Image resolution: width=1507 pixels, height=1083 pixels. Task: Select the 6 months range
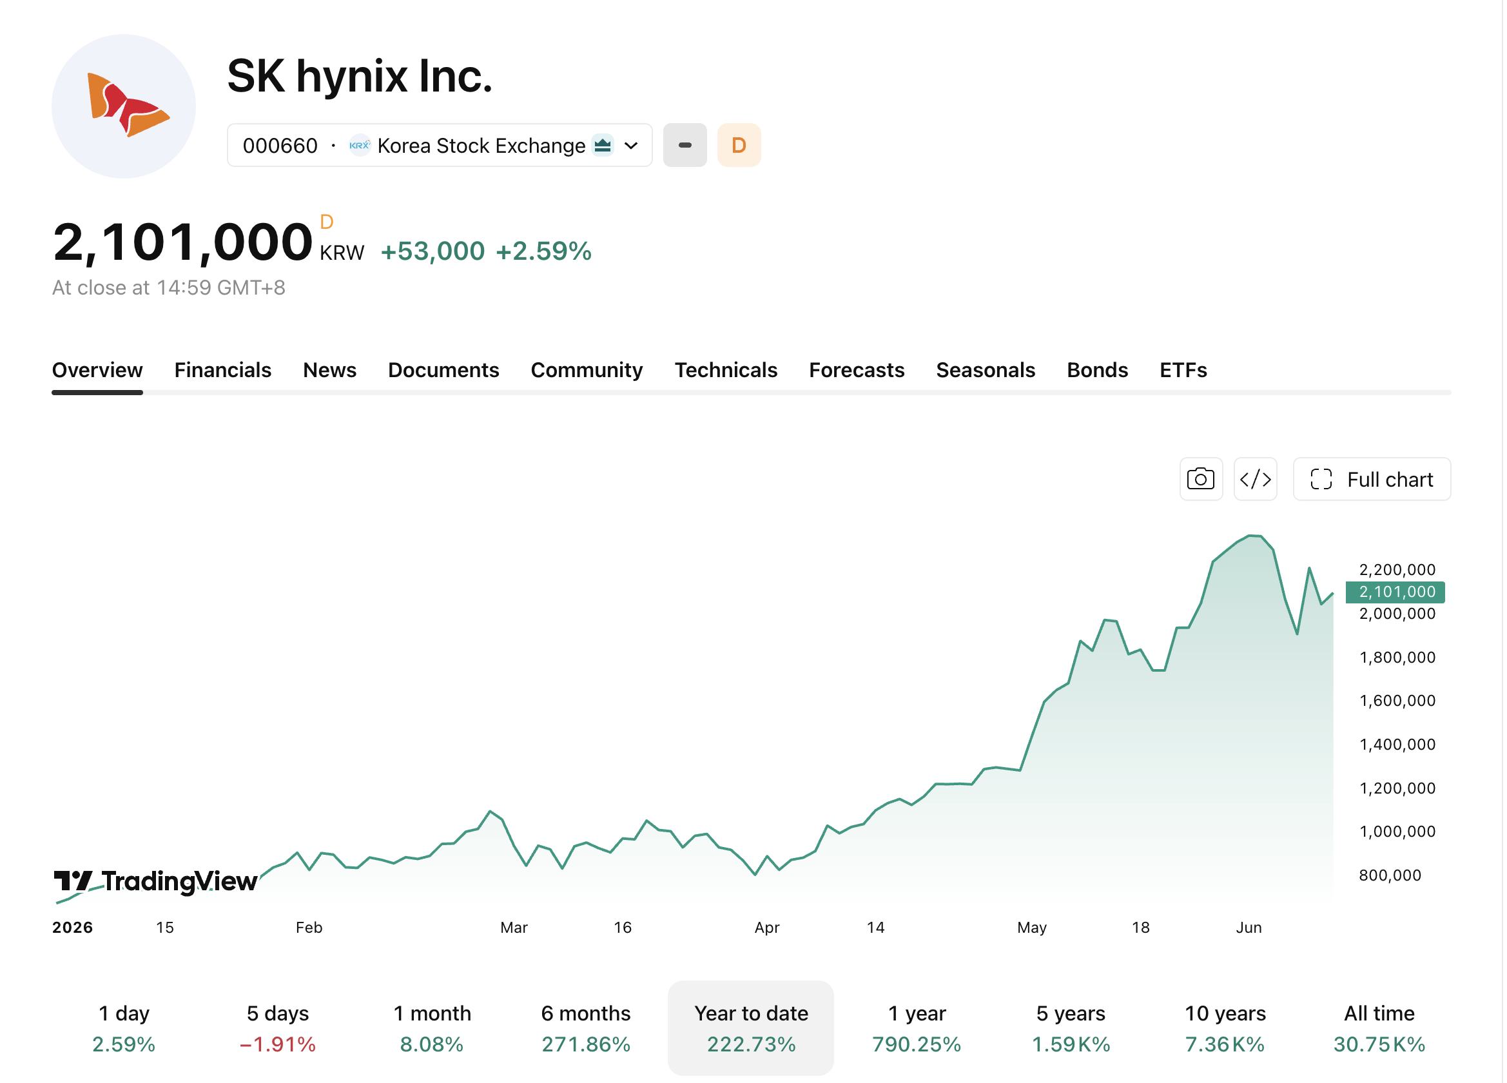click(585, 1028)
